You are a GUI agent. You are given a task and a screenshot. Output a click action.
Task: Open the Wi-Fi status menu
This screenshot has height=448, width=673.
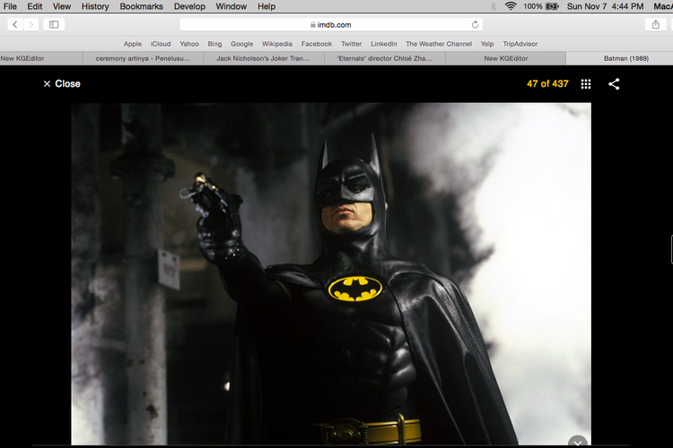[511, 6]
